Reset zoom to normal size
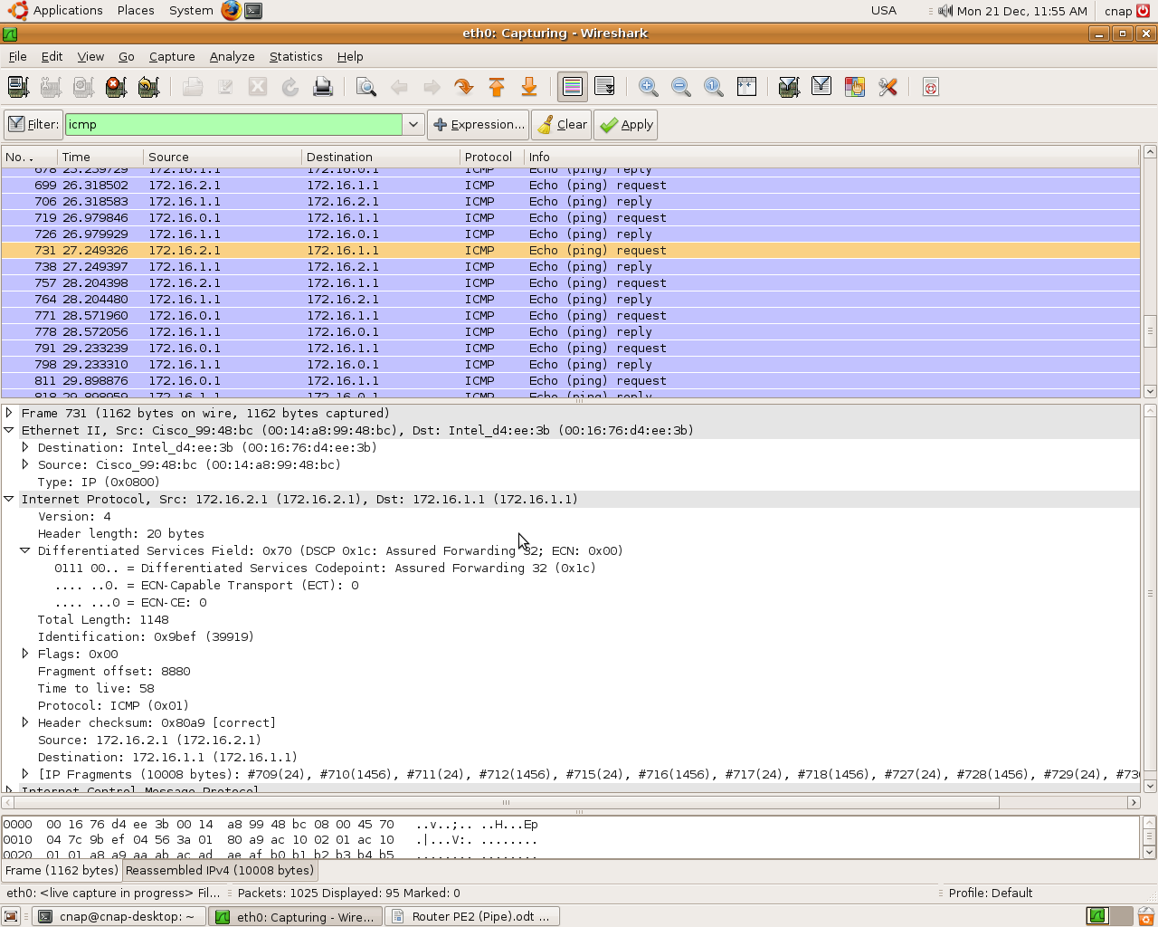1158x927 pixels. point(714,87)
